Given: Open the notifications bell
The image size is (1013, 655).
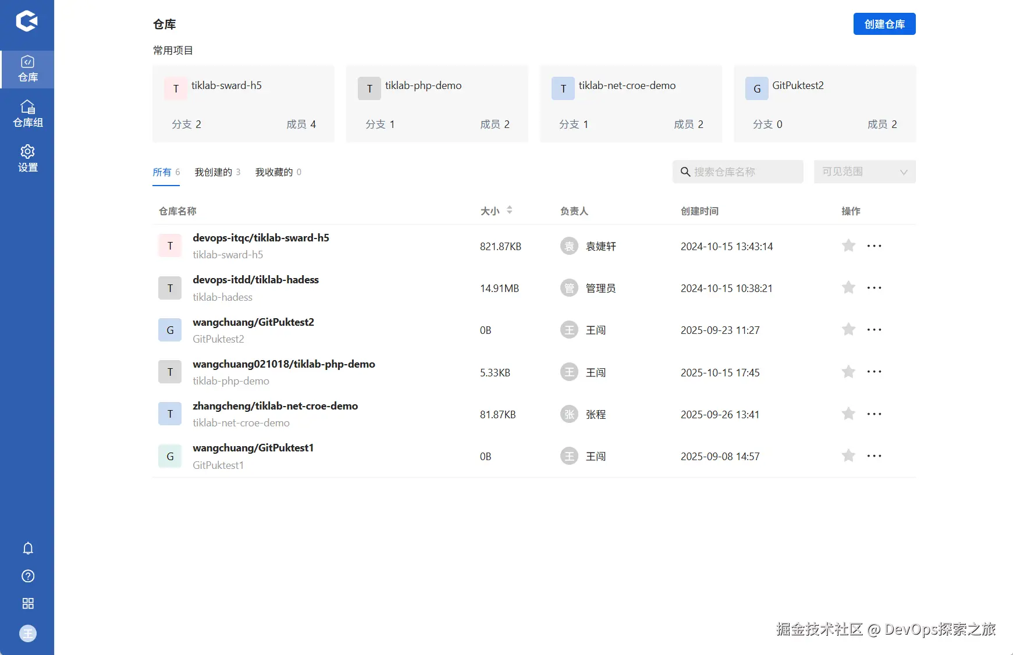Looking at the screenshot, I should pyautogui.click(x=28, y=549).
